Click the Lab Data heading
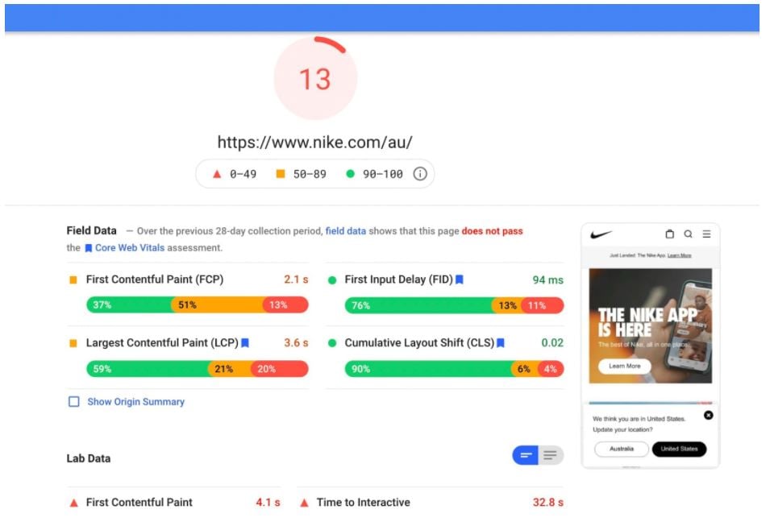The height and width of the screenshot is (526, 770). click(89, 459)
